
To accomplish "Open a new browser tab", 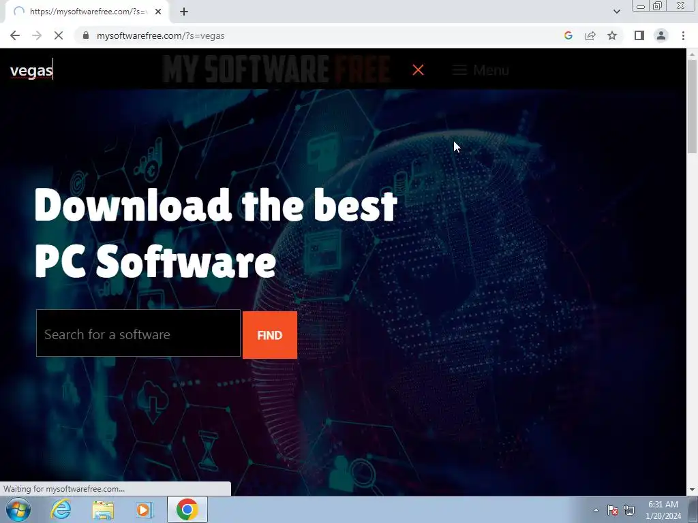I will [x=184, y=12].
